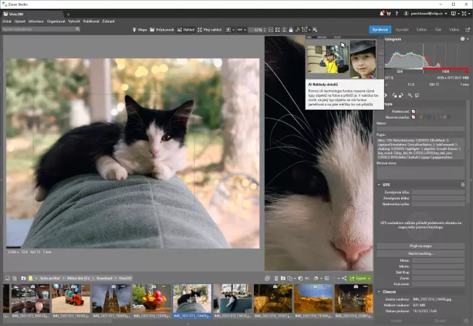The image size is (473, 326).
Task: Collapse the GPS section
Action: [x=379, y=185]
